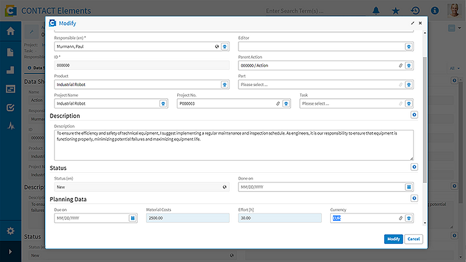
Task: Open Part catalog selection icon
Action: click(409, 85)
